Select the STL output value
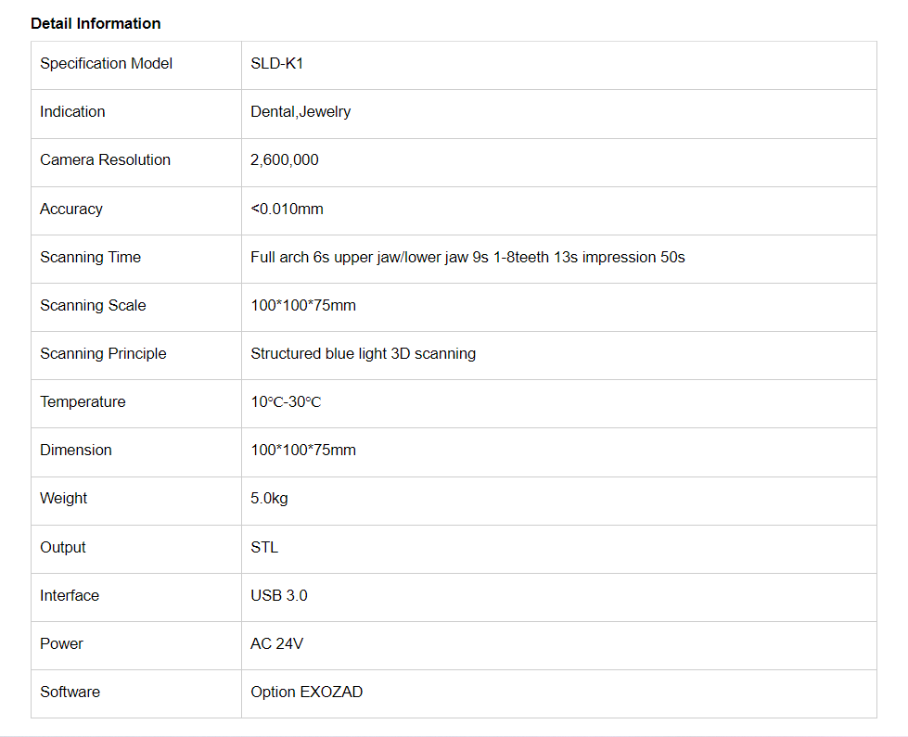908x737 pixels. (264, 548)
